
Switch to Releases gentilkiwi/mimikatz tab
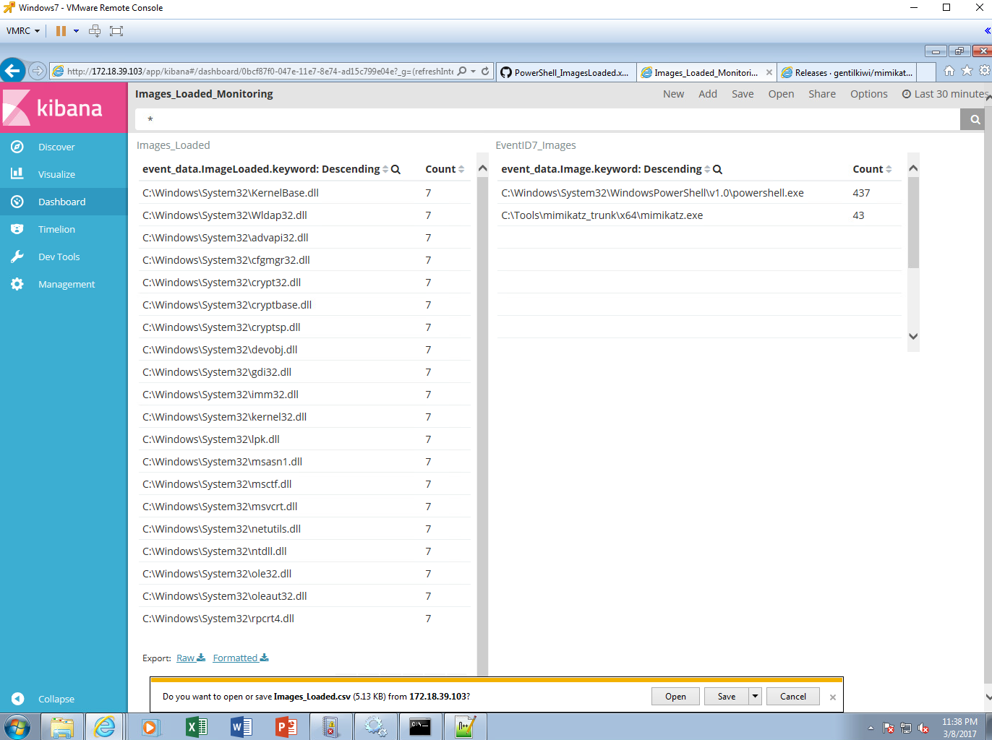pyautogui.click(x=847, y=72)
